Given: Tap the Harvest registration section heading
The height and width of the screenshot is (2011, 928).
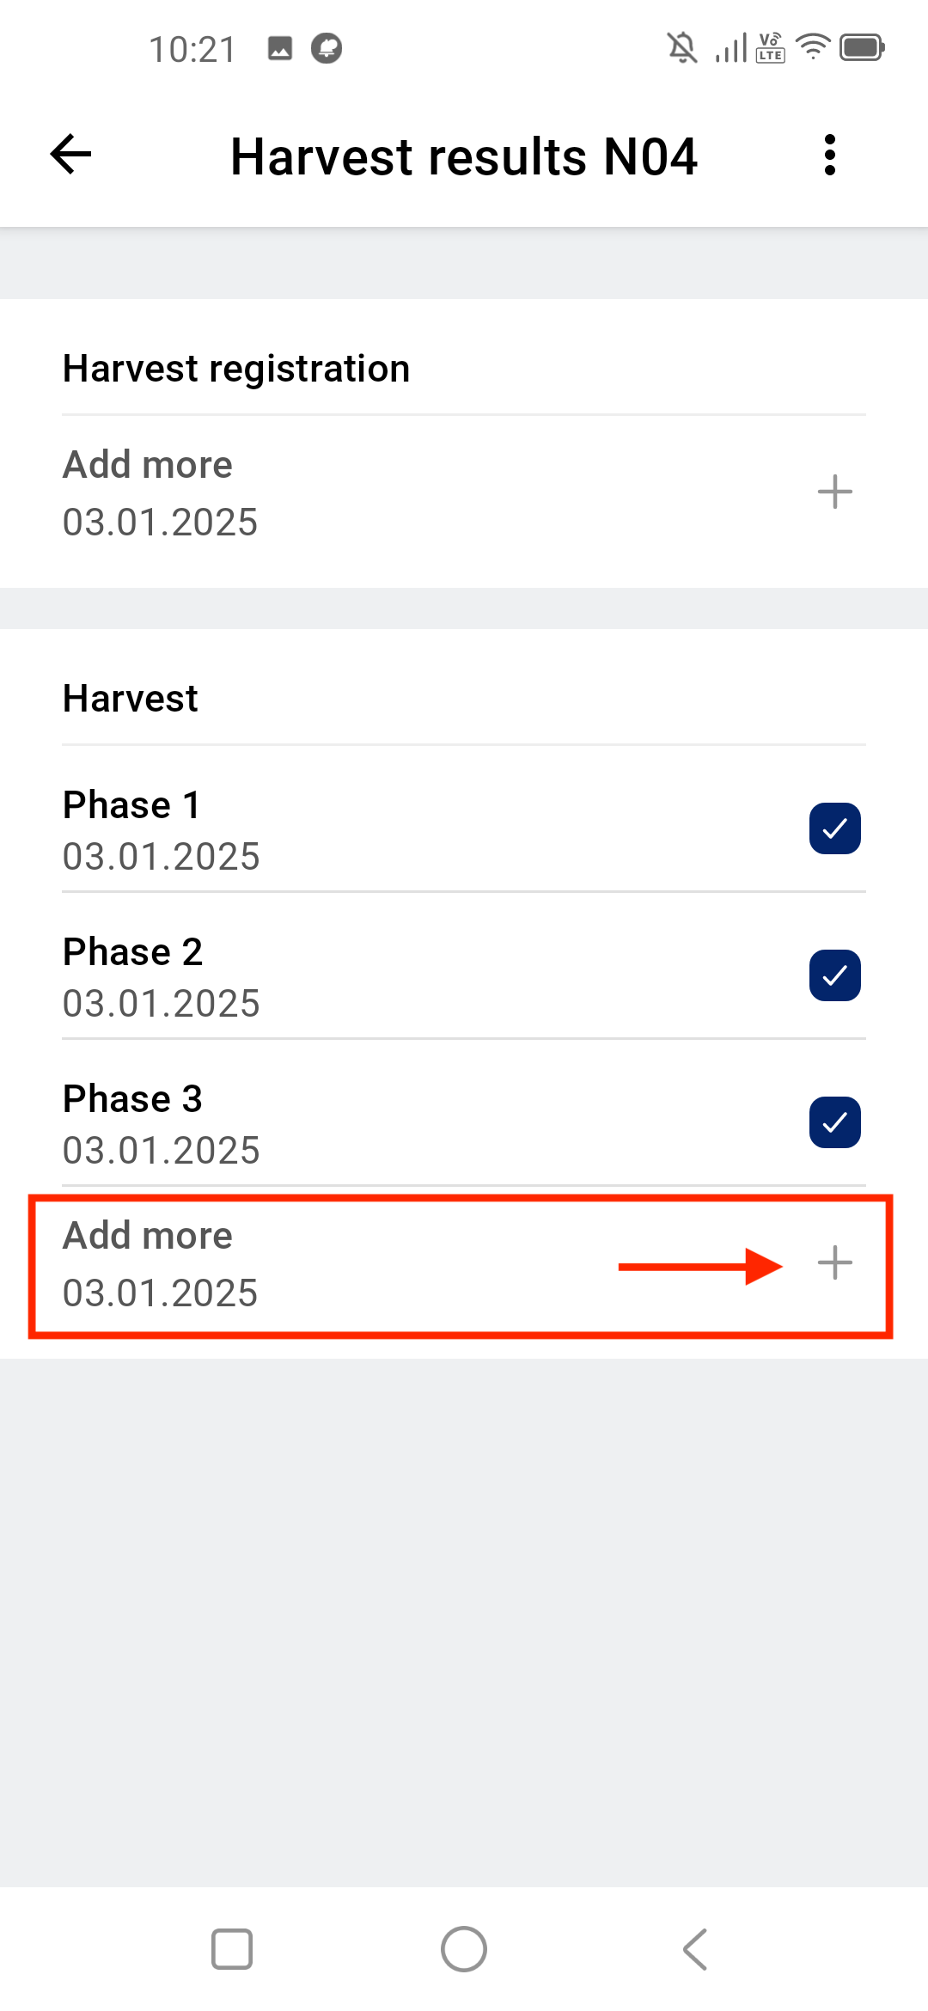Looking at the screenshot, I should coord(236,369).
